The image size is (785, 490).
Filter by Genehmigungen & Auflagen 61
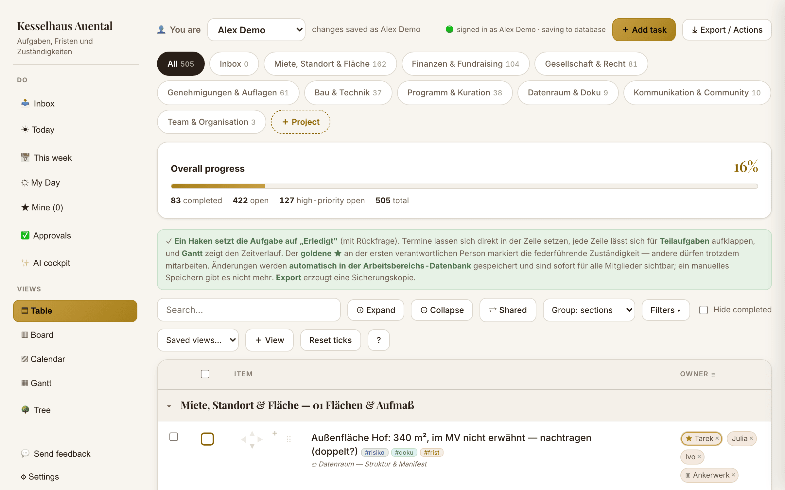click(228, 93)
